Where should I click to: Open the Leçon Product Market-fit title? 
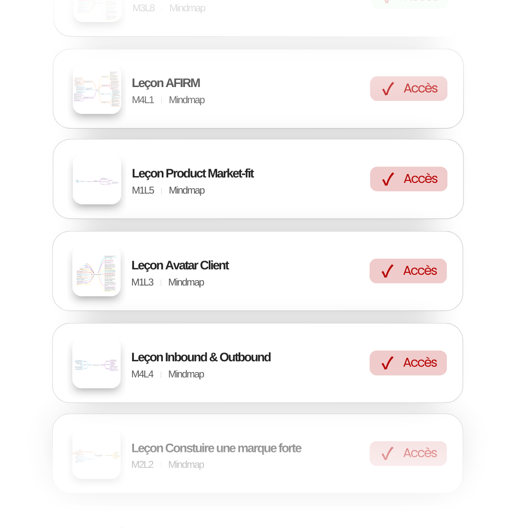(x=193, y=174)
